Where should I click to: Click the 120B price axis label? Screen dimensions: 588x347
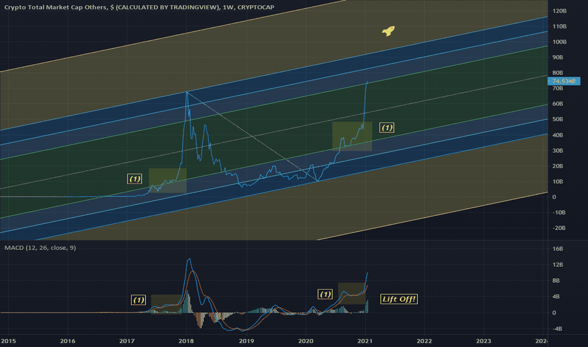pos(560,11)
